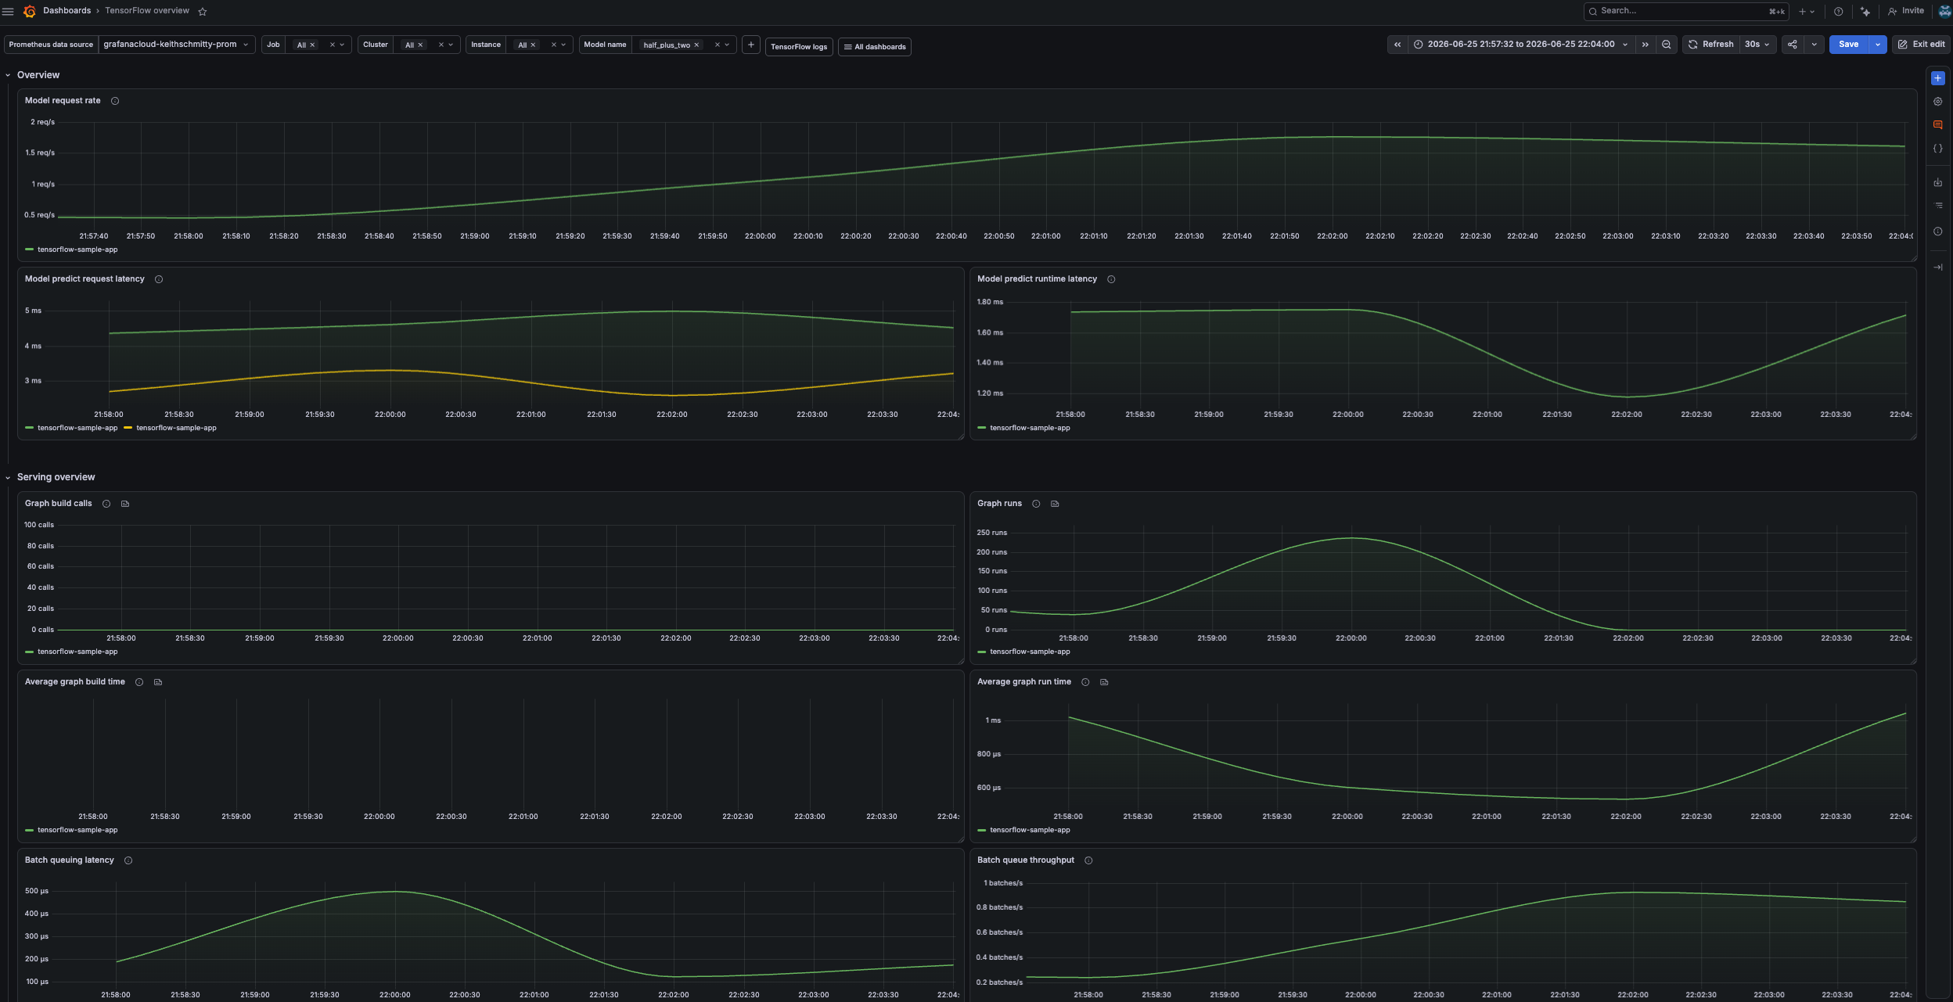This screenshot has width=1953, height=1002.
Task: Open the help question mark icon
Action: tap(1838, 11)
